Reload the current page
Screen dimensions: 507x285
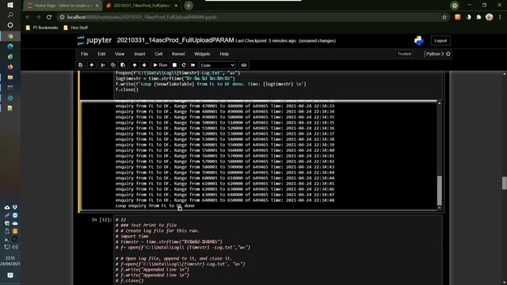[49, 17]
